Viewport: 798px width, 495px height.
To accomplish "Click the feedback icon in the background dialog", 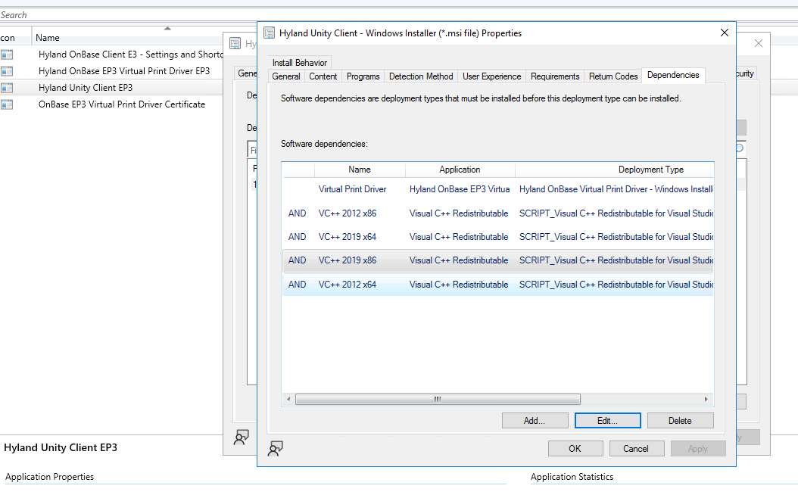I will click(241, 437).
